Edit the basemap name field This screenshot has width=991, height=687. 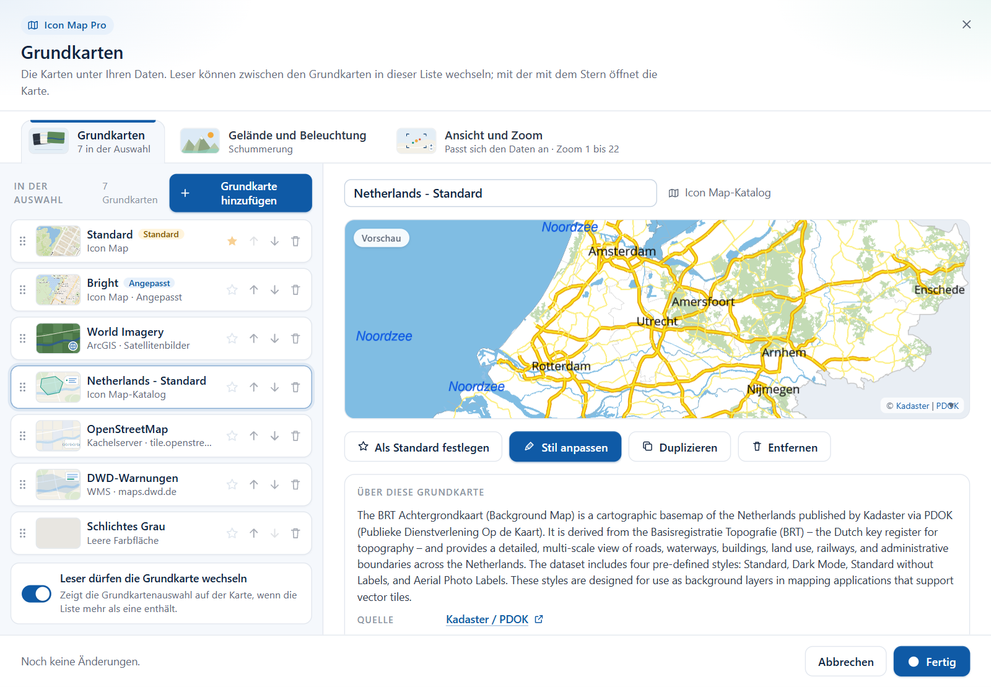(500, 193)
